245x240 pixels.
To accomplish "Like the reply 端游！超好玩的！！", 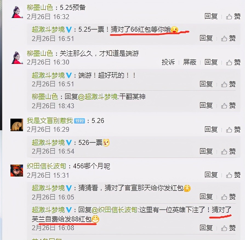I will coord(229,84).
